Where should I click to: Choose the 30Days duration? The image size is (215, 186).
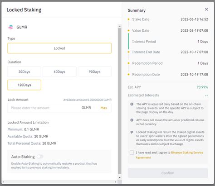click(x=24, y=72)
